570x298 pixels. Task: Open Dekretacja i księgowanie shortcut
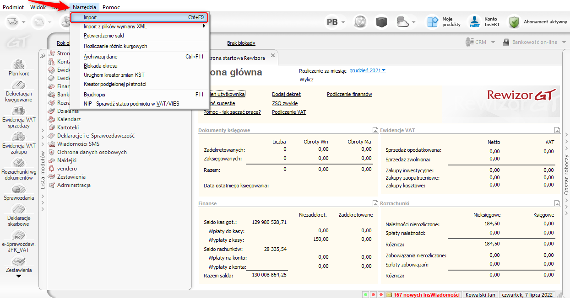[19, 90]
